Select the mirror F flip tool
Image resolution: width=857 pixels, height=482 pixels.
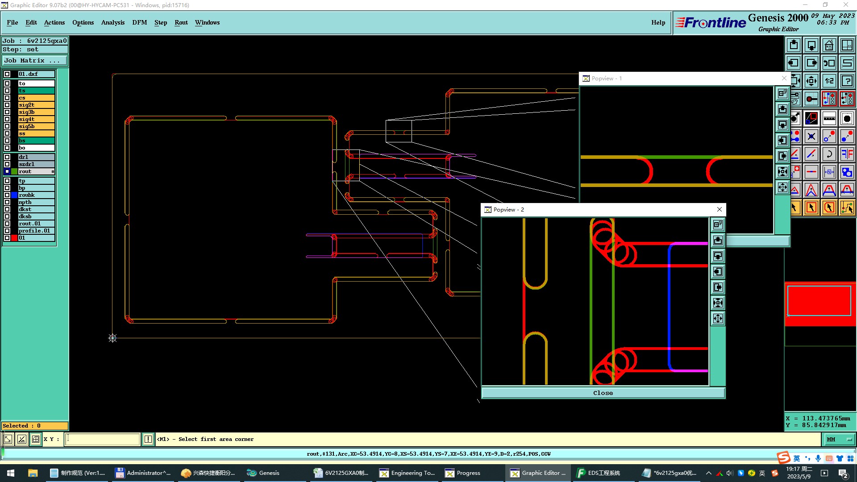click(847, 154)
